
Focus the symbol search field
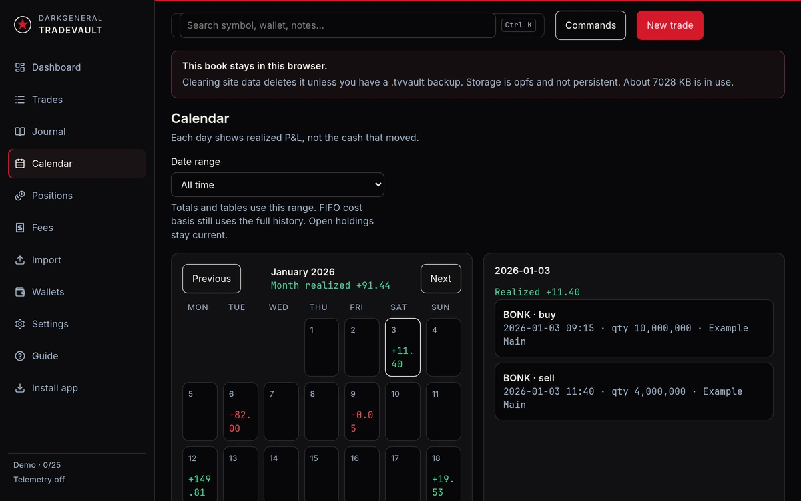click(338, 25)
